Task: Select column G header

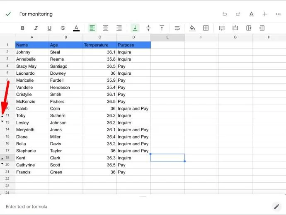Action: click(235, 37)
